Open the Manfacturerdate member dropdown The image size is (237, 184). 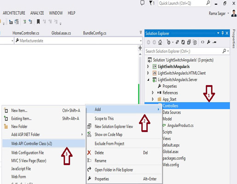[141, 41]
